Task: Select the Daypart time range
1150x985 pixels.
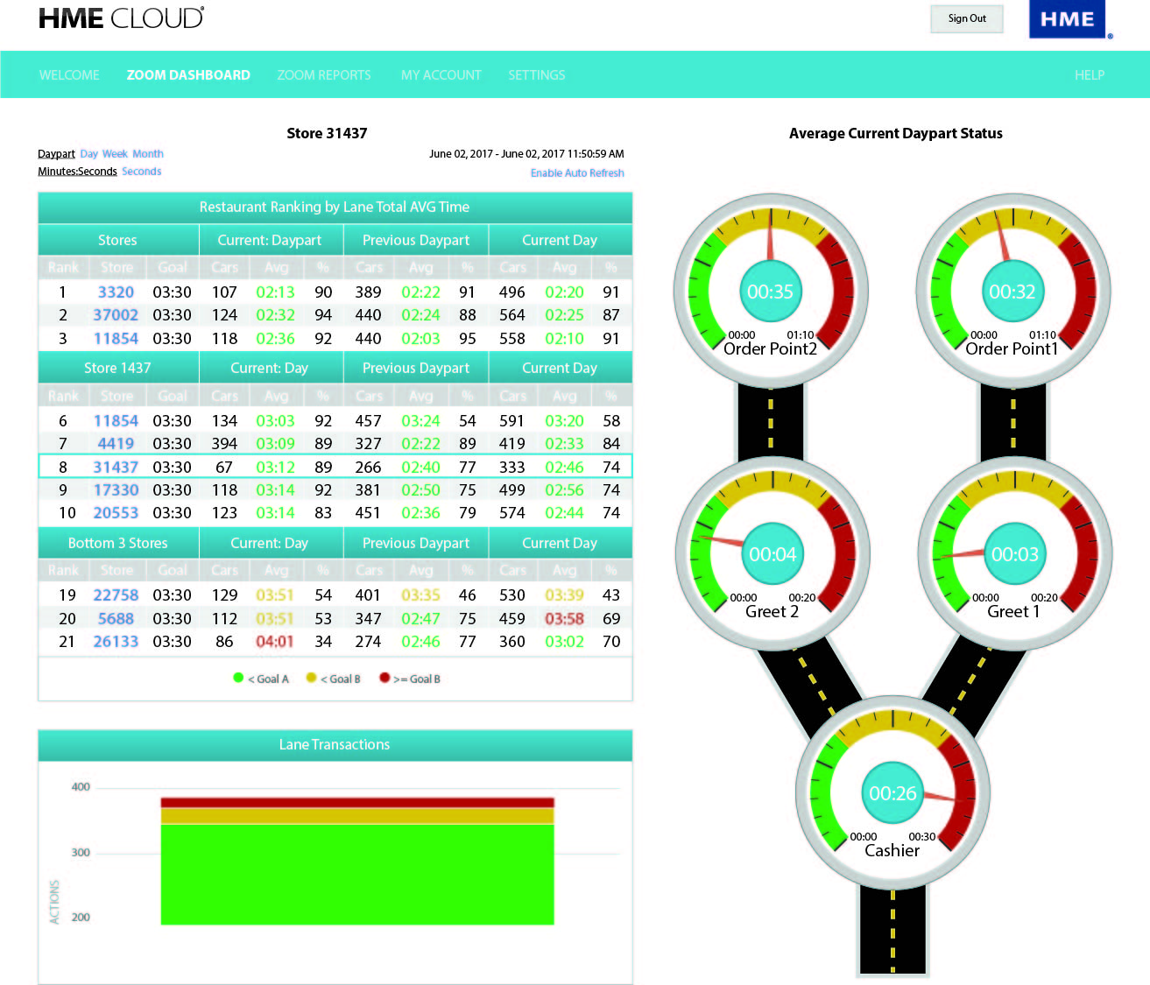Action: point(56,154)
